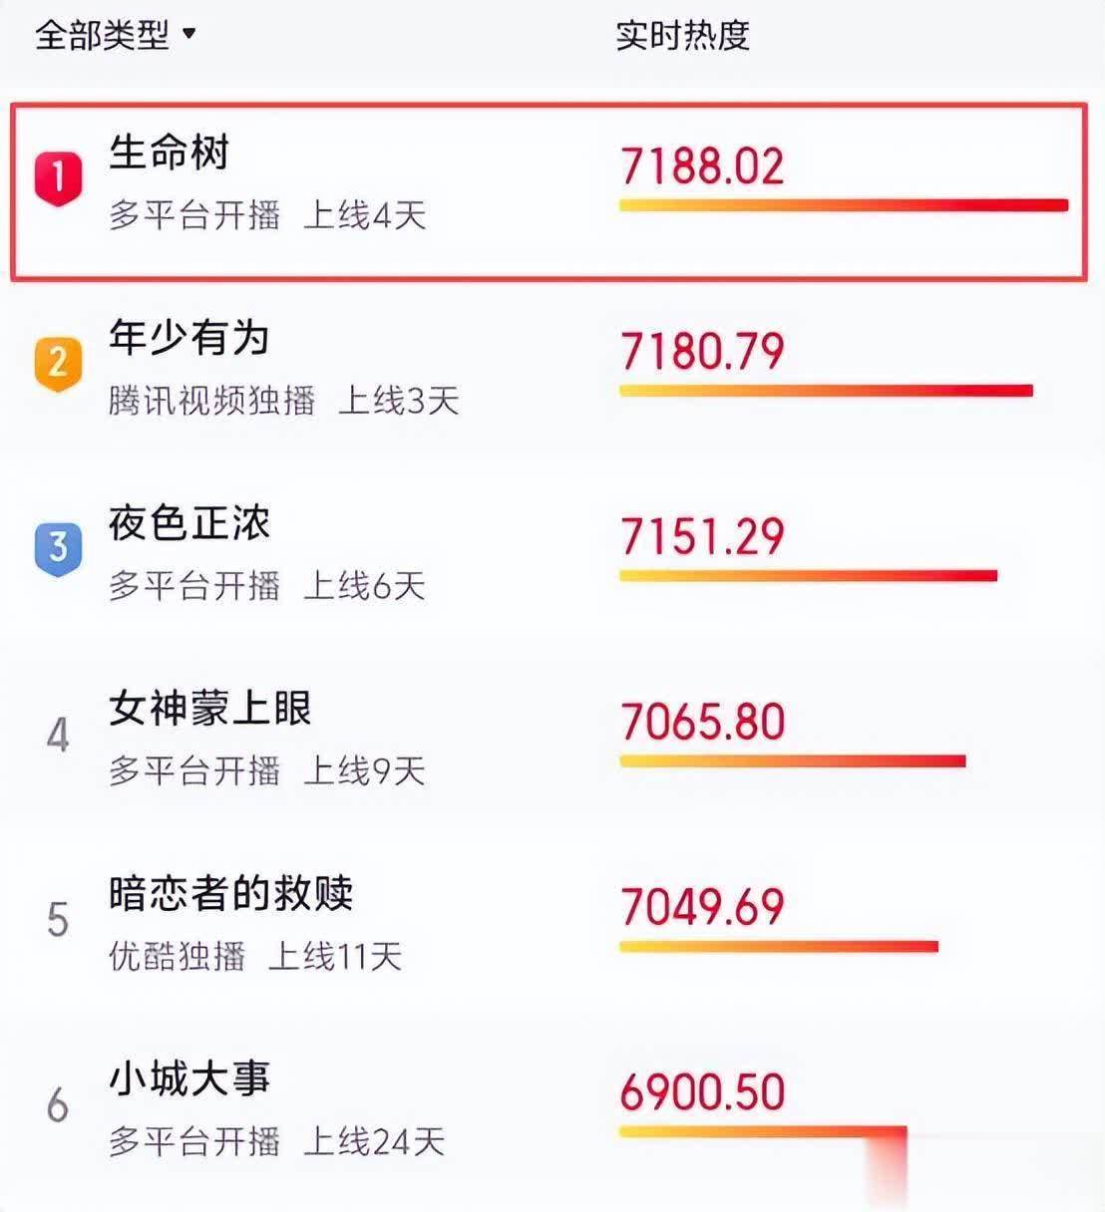
Task: Open the show 女神蒙上眼
Action: tap(210, 710)
